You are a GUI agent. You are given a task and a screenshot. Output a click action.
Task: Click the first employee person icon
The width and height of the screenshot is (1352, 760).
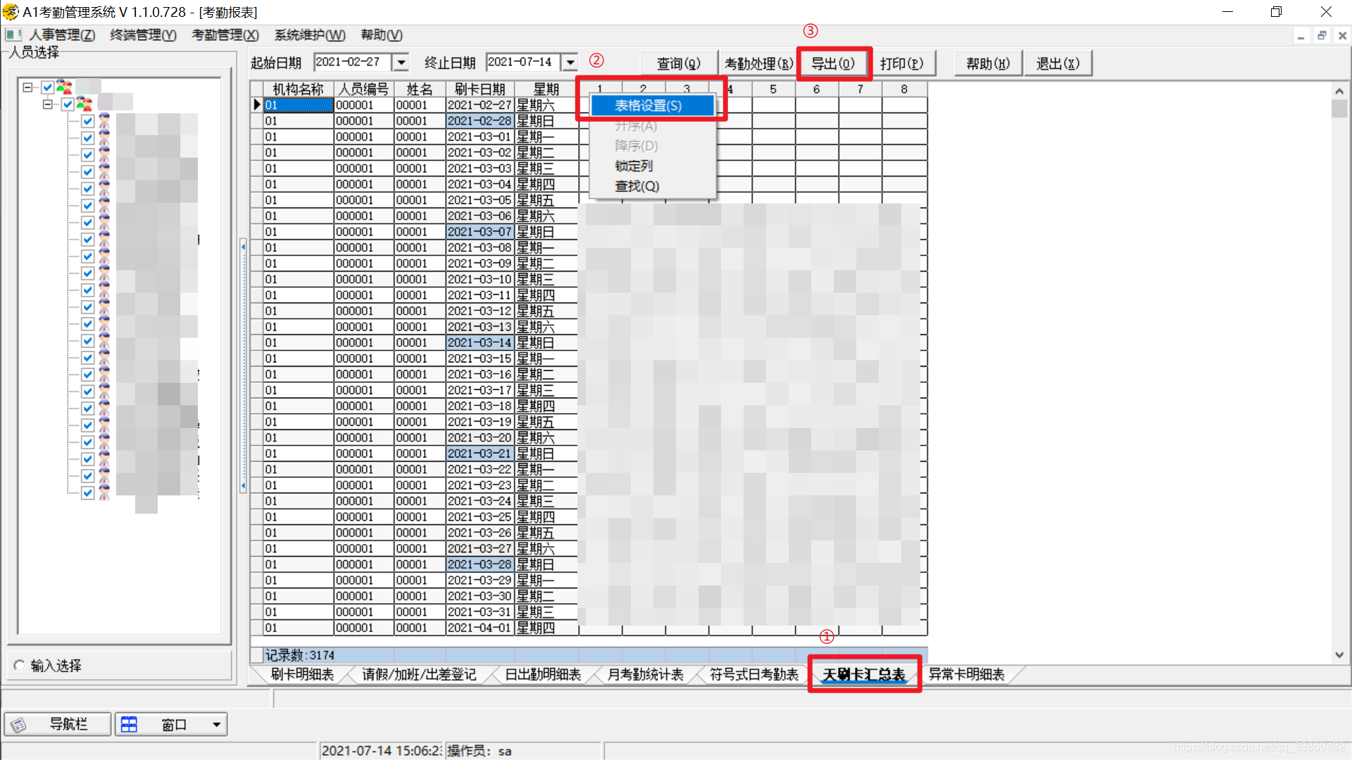[104, 121]
